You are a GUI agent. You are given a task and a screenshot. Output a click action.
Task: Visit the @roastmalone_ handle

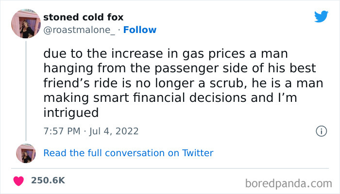coord(79,30)
